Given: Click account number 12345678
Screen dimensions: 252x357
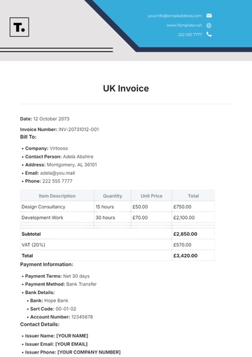Looking at the screenshot, I should (82, 317).
